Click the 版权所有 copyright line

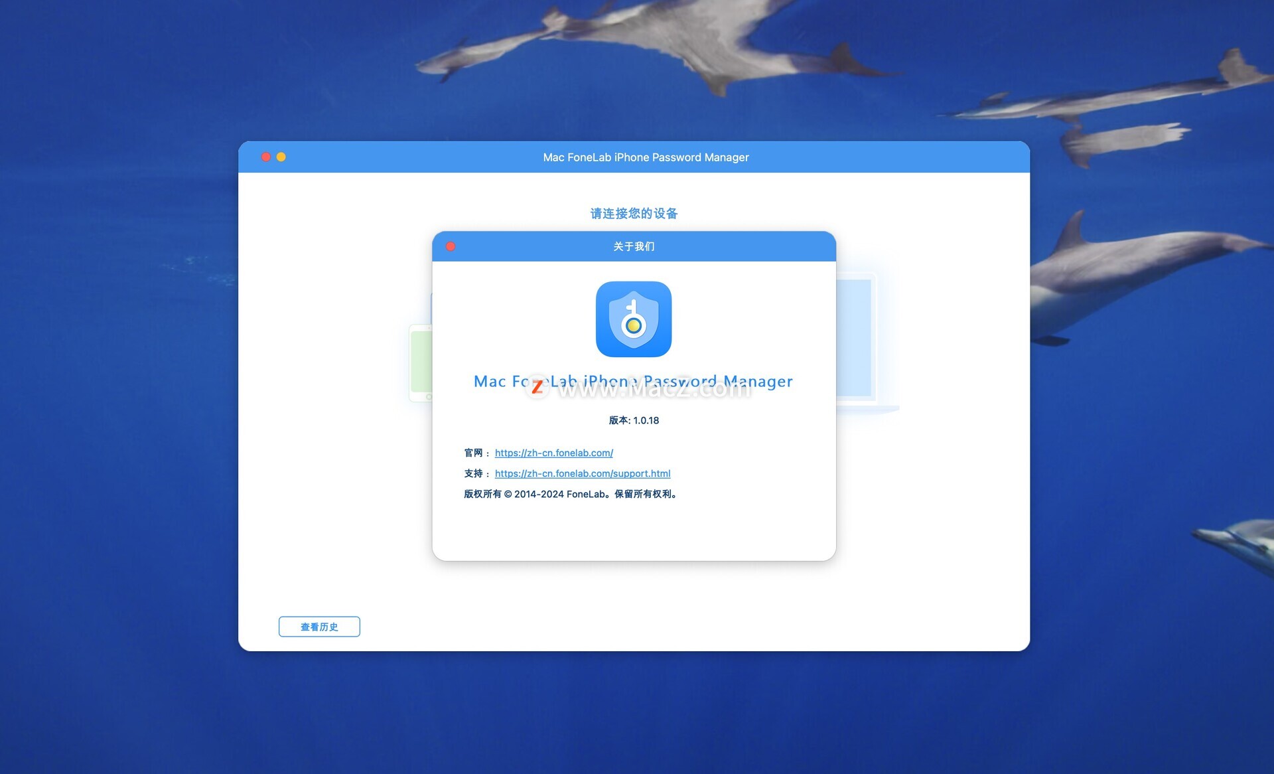click(570, 494)
